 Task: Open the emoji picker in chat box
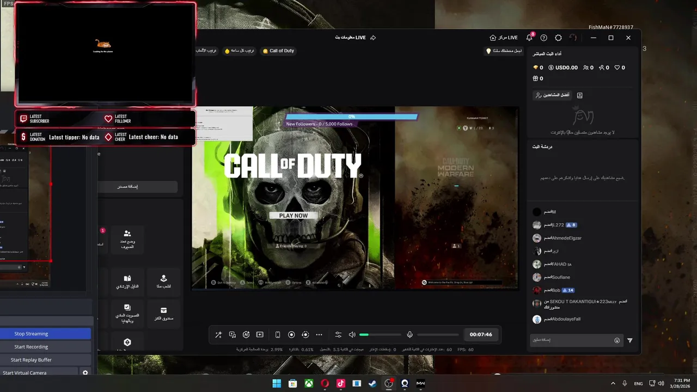pos(617,340)
